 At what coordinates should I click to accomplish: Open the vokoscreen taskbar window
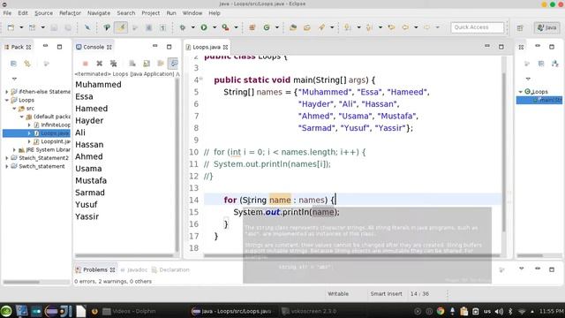tap(309, 311)
